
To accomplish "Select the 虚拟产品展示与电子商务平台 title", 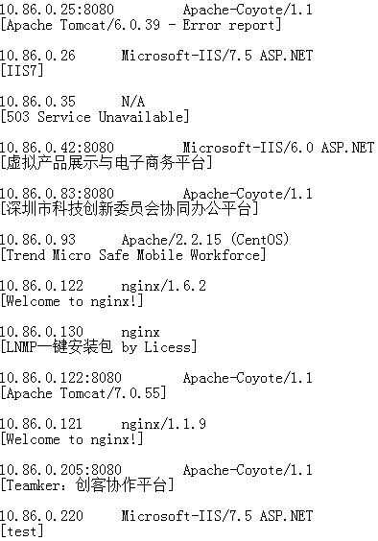I will coord(106,163).
